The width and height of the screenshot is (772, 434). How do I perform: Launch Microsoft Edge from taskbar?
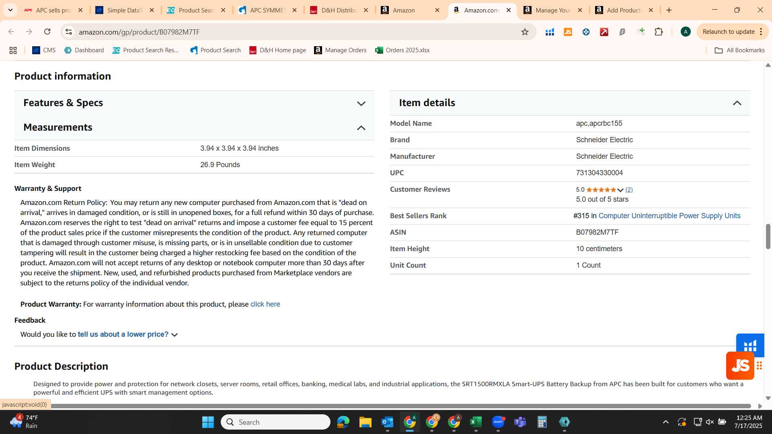tap(343, 422)
